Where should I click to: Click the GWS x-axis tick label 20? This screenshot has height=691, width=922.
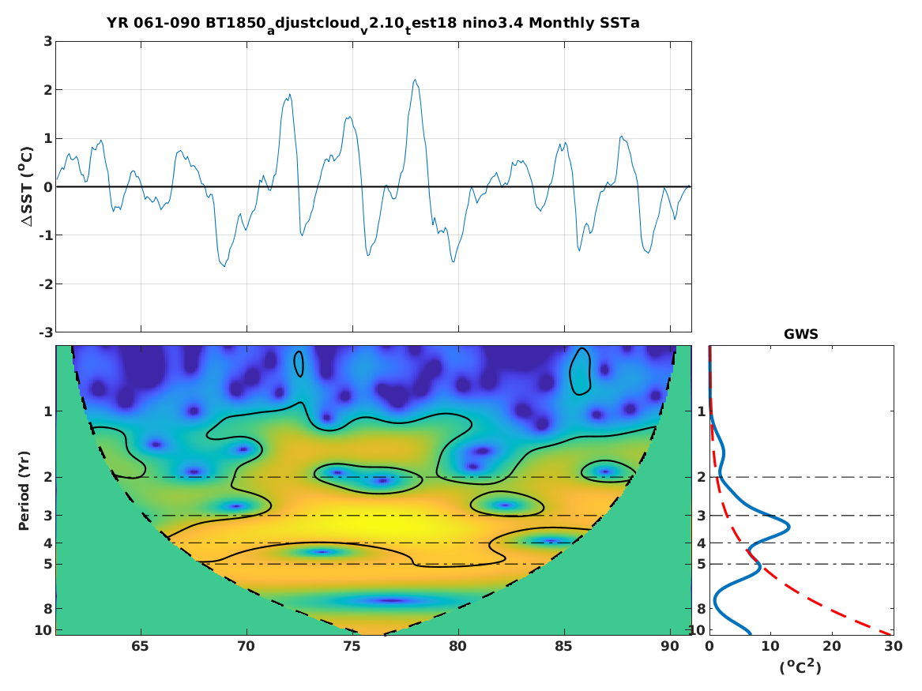point(831,646)
